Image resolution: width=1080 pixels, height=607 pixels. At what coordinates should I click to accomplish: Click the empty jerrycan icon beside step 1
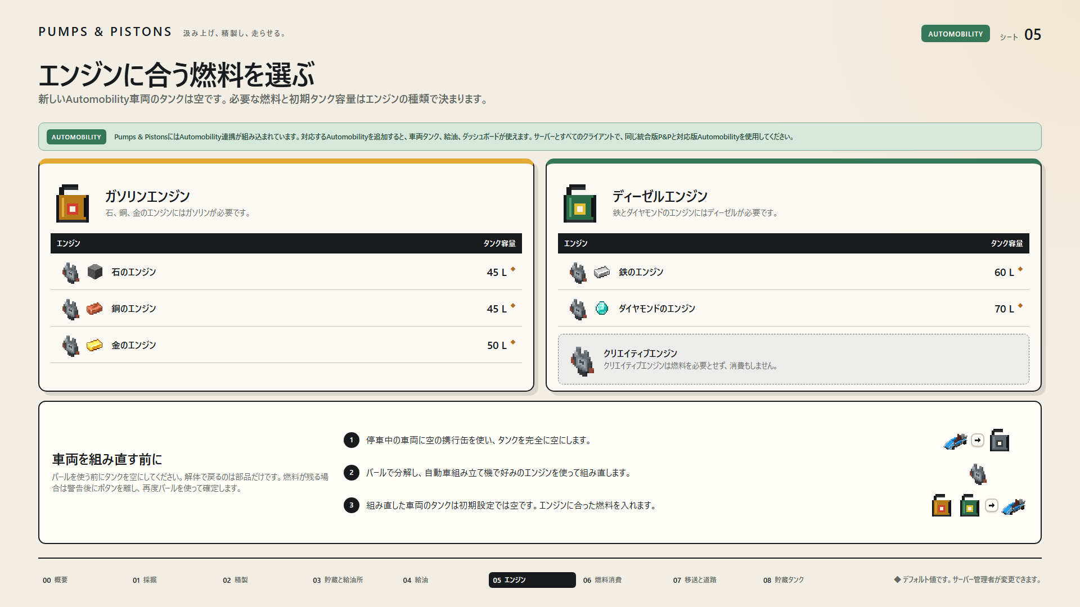1000,440
